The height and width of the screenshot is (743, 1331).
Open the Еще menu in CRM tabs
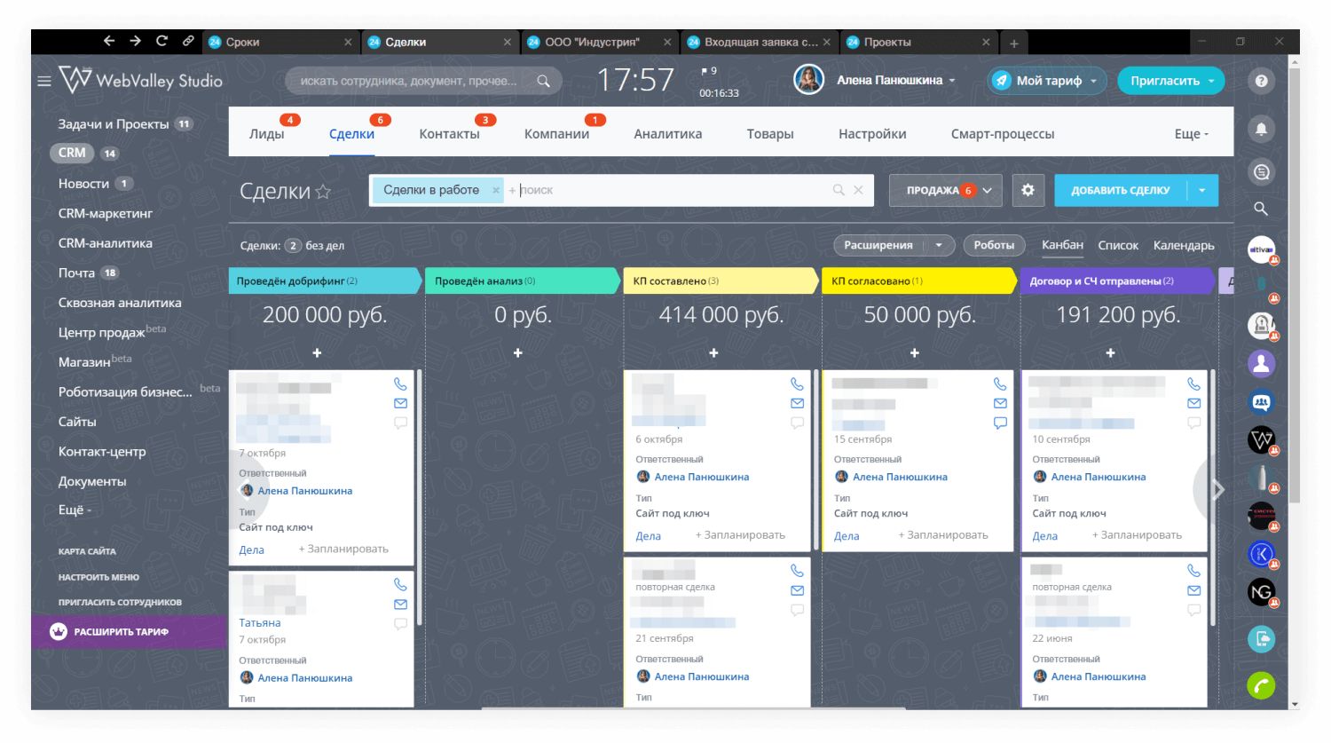[x=1192, y=134]
